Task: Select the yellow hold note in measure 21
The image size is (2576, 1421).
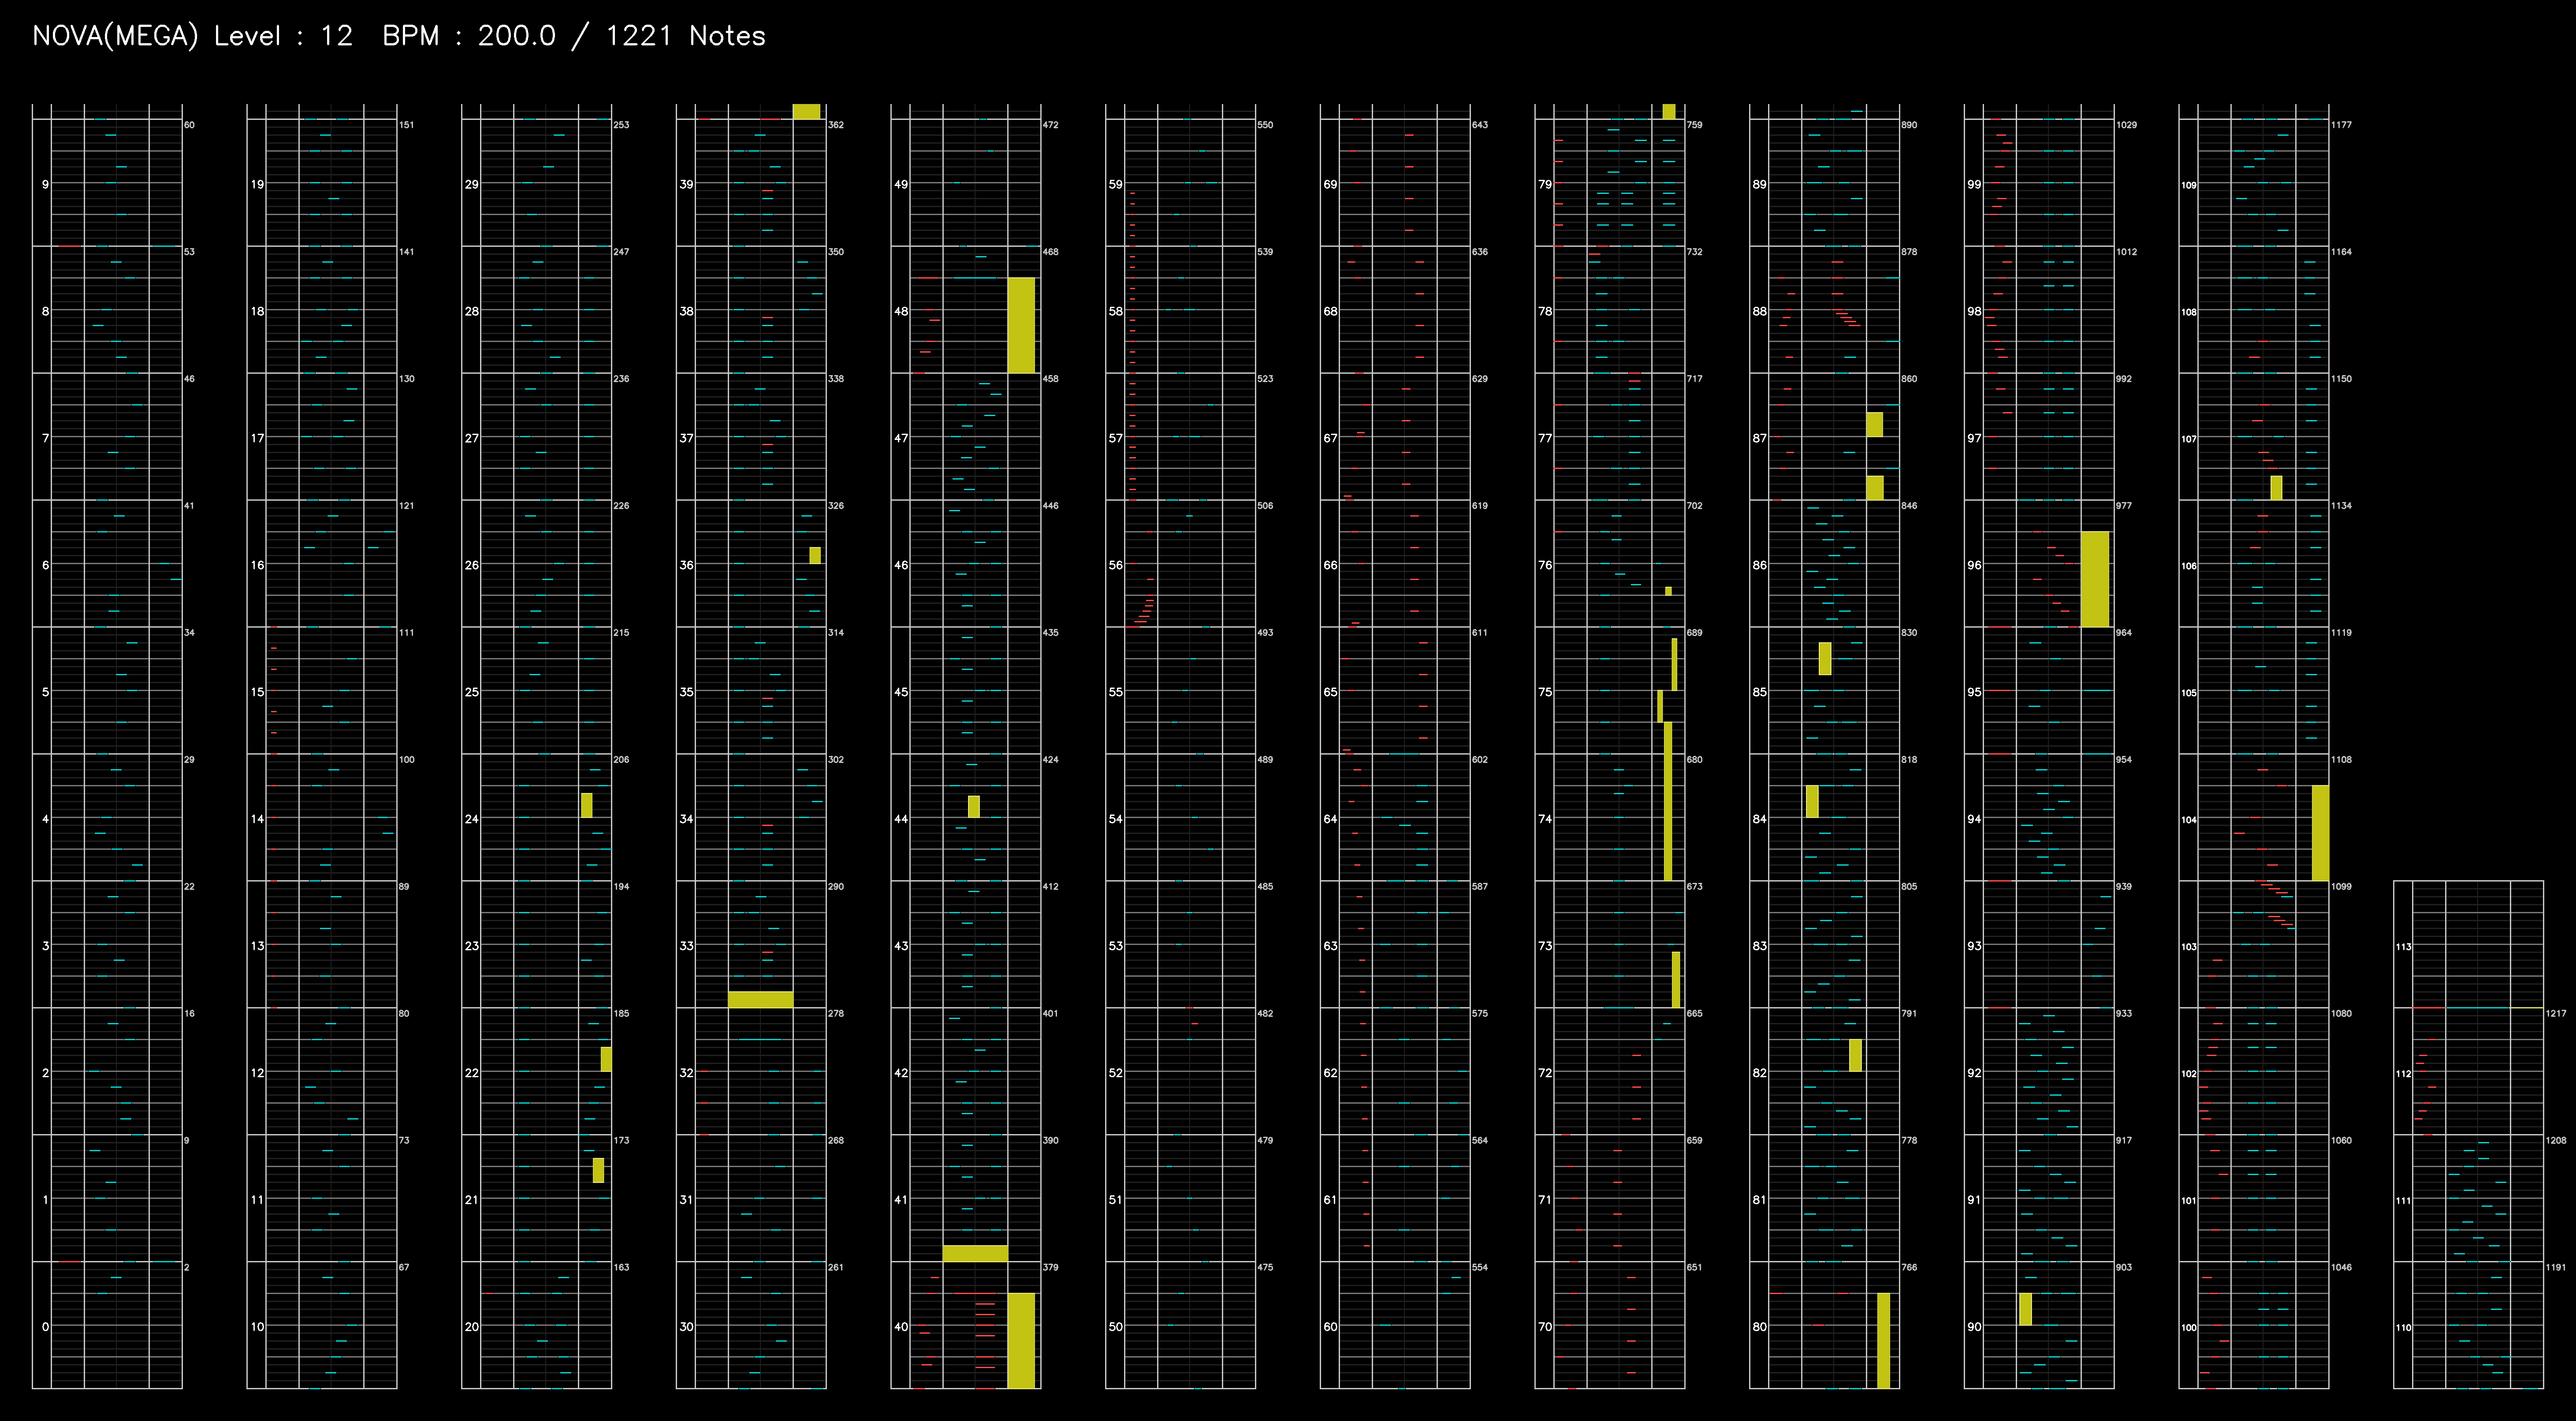Action: click(598, 1170)
